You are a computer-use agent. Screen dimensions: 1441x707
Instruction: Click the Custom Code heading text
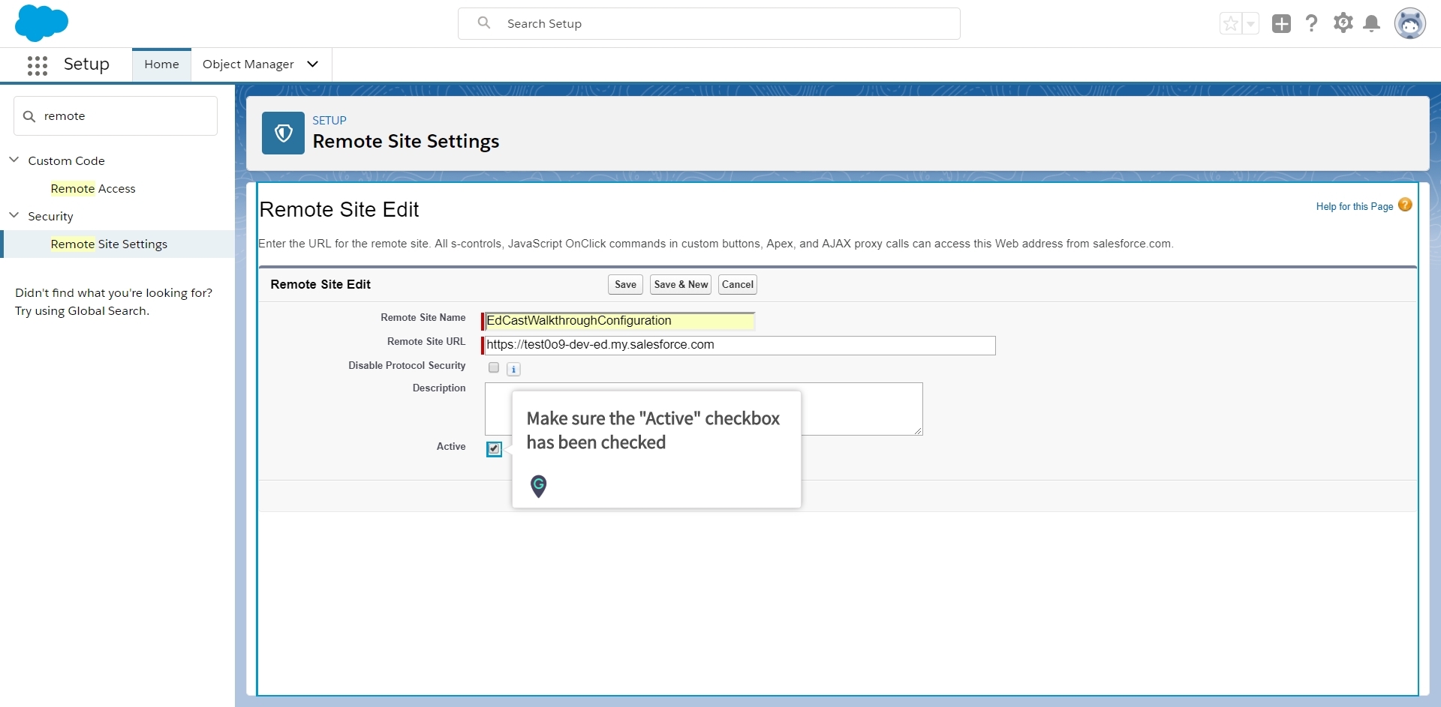click(x=66, y=160)
